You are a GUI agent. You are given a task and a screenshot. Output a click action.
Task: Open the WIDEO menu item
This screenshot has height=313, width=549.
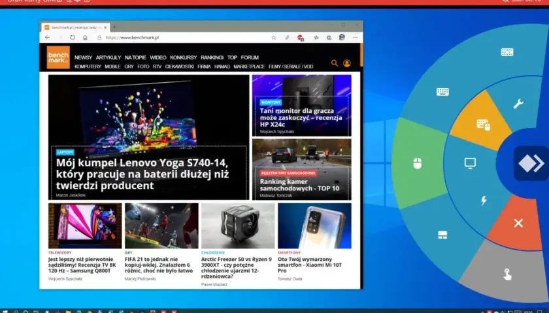point(158,57)
